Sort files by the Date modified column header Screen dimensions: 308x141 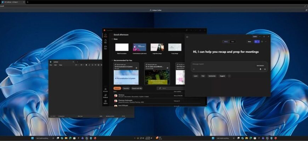[x=178, y=92]
